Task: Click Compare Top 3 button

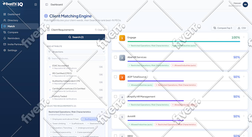Action: point(223,28)
